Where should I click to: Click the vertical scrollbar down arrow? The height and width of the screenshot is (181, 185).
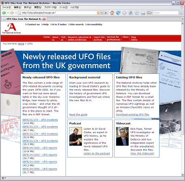click(x=183, y=175)
